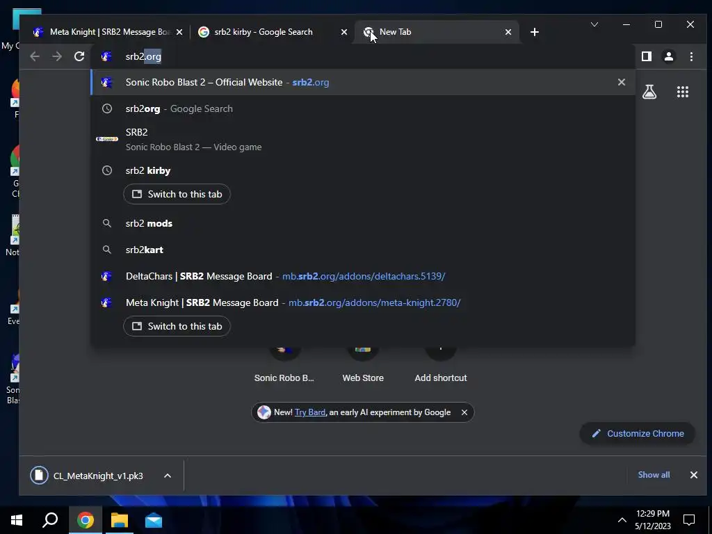712x534 pixels.
Task: Dismiss the Bard promo banner
Action: click(464, 412)
